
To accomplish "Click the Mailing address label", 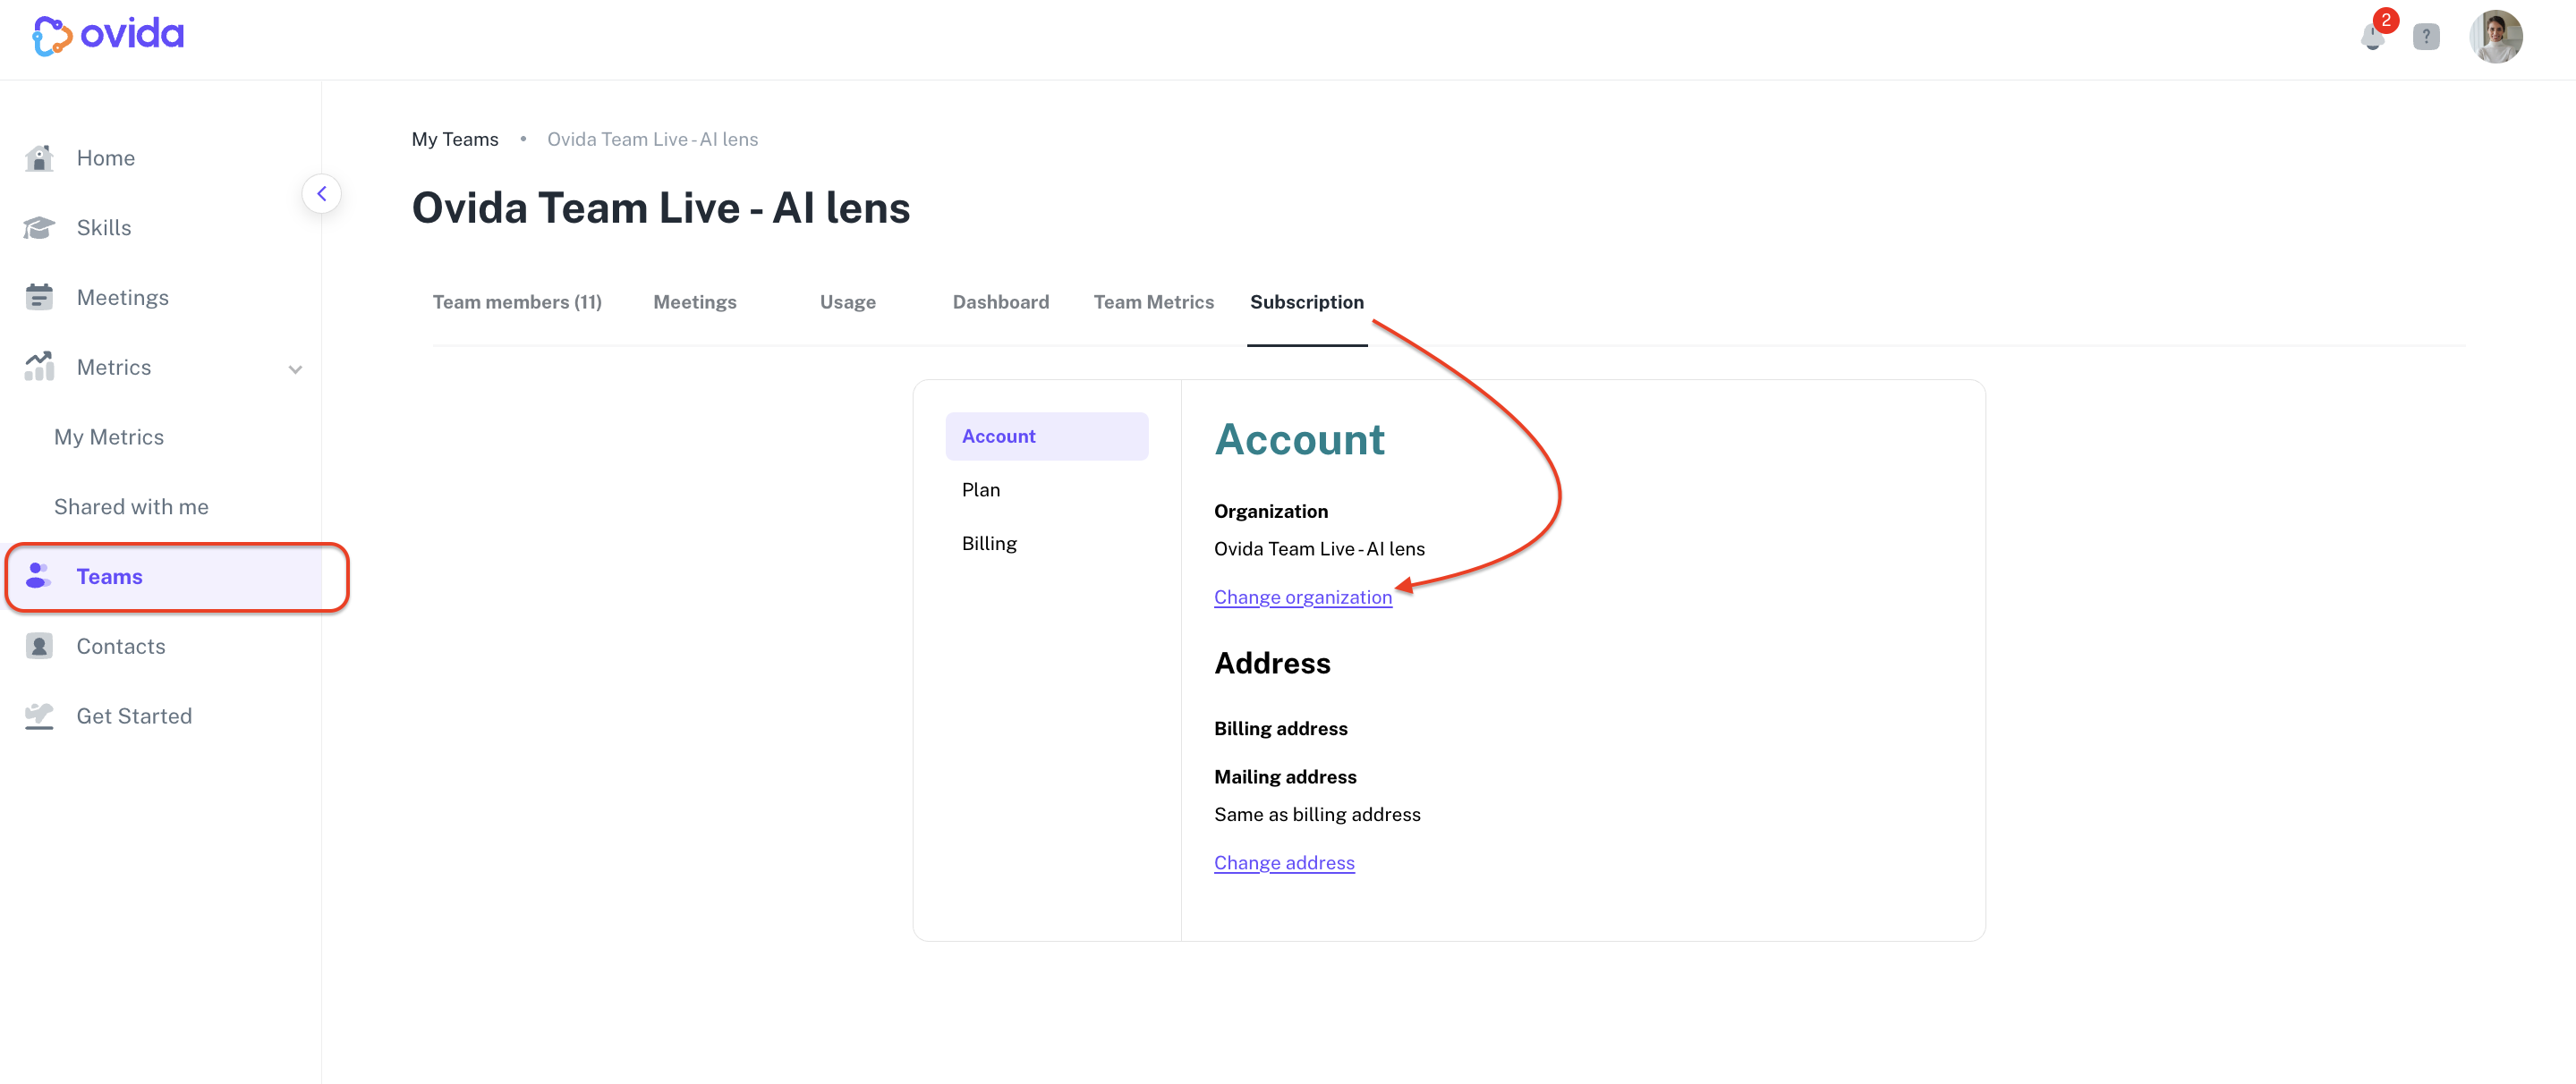I will tap(1285, 777).
